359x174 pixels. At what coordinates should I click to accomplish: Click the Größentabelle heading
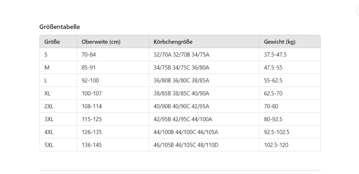coord(60,27)
